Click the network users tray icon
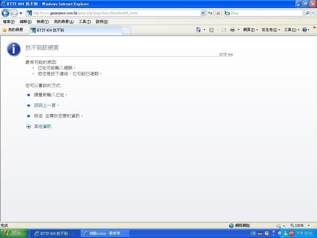Viewport: 317px width, 238px height. [x=286, y=234]
